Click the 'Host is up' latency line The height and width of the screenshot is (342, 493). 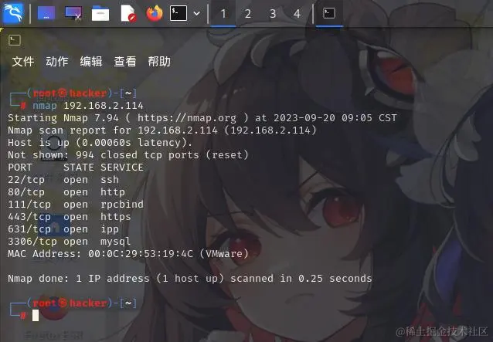(x=100, y=143)
